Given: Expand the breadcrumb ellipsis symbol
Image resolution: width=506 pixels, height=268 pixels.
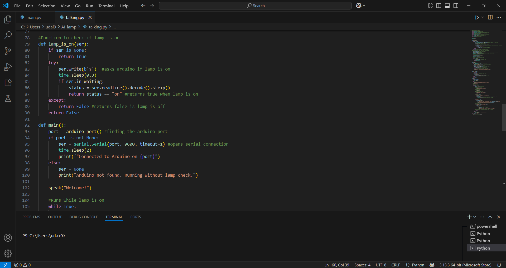Looking at the screenshot, I should click(x=114, y=27).
